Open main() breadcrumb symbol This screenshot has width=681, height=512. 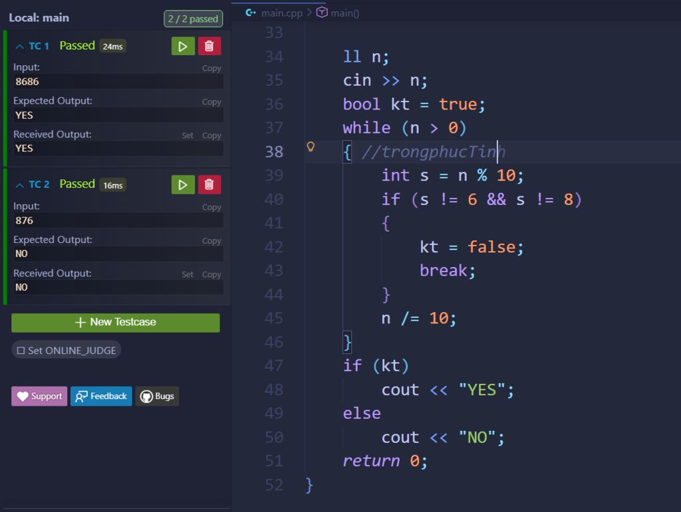point(345,13)
